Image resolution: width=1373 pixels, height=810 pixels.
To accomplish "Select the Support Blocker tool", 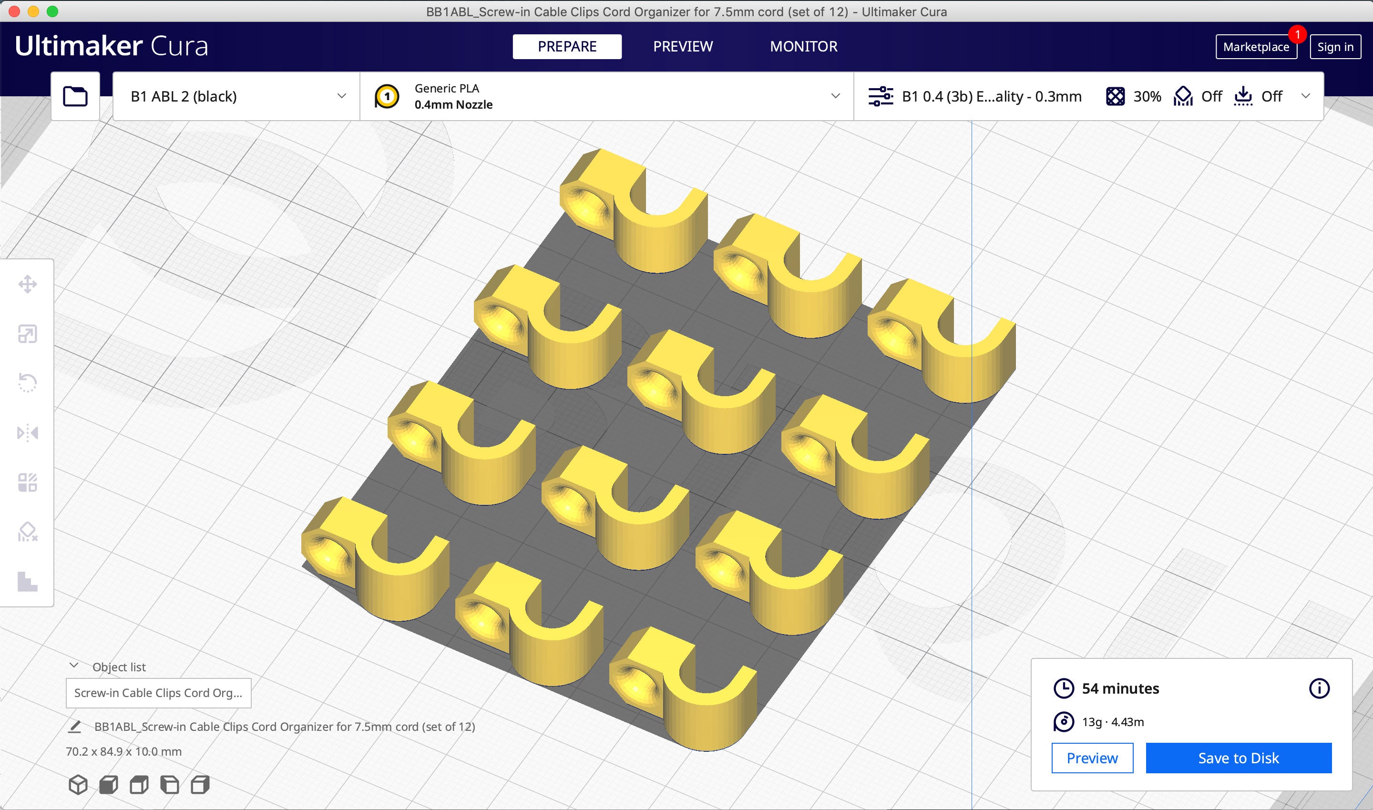I will point(27,532).
